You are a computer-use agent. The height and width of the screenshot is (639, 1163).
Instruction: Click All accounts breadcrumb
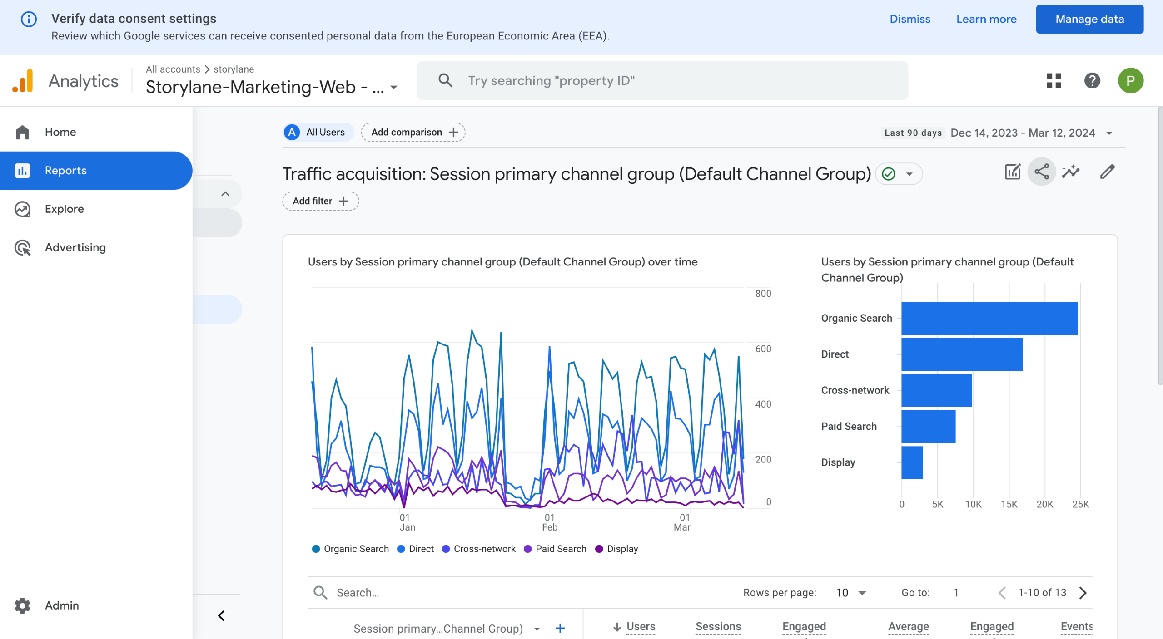pos(173,69)
